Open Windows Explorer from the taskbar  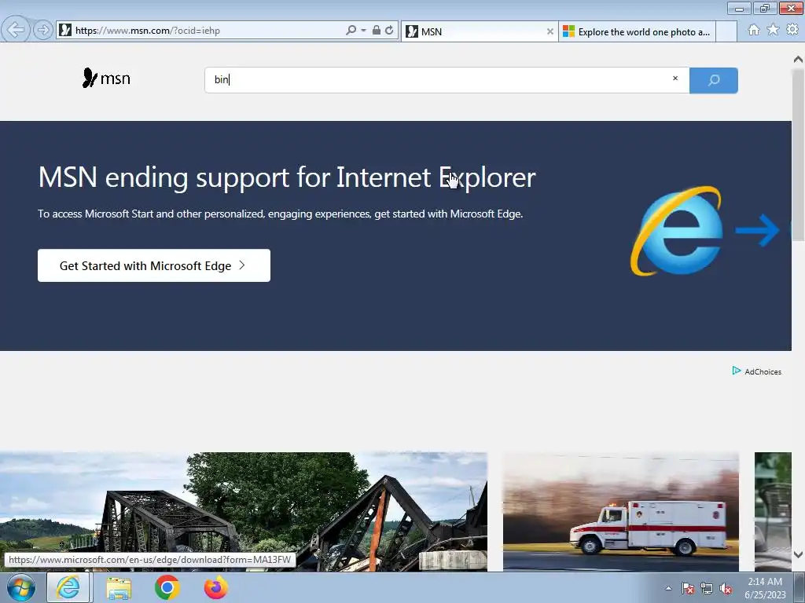pos(119,588)
